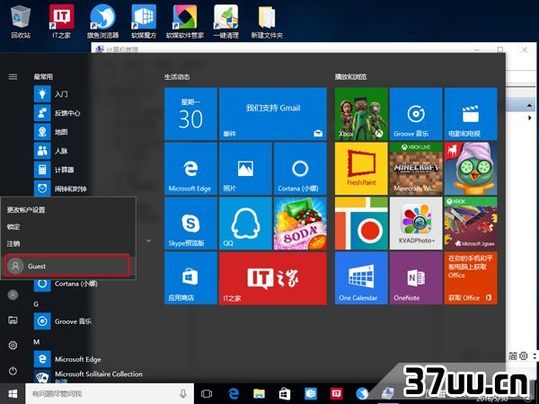Open the green bird game tile
The image size is (539, 404).
pyautogui.click(x=471, y=169)
